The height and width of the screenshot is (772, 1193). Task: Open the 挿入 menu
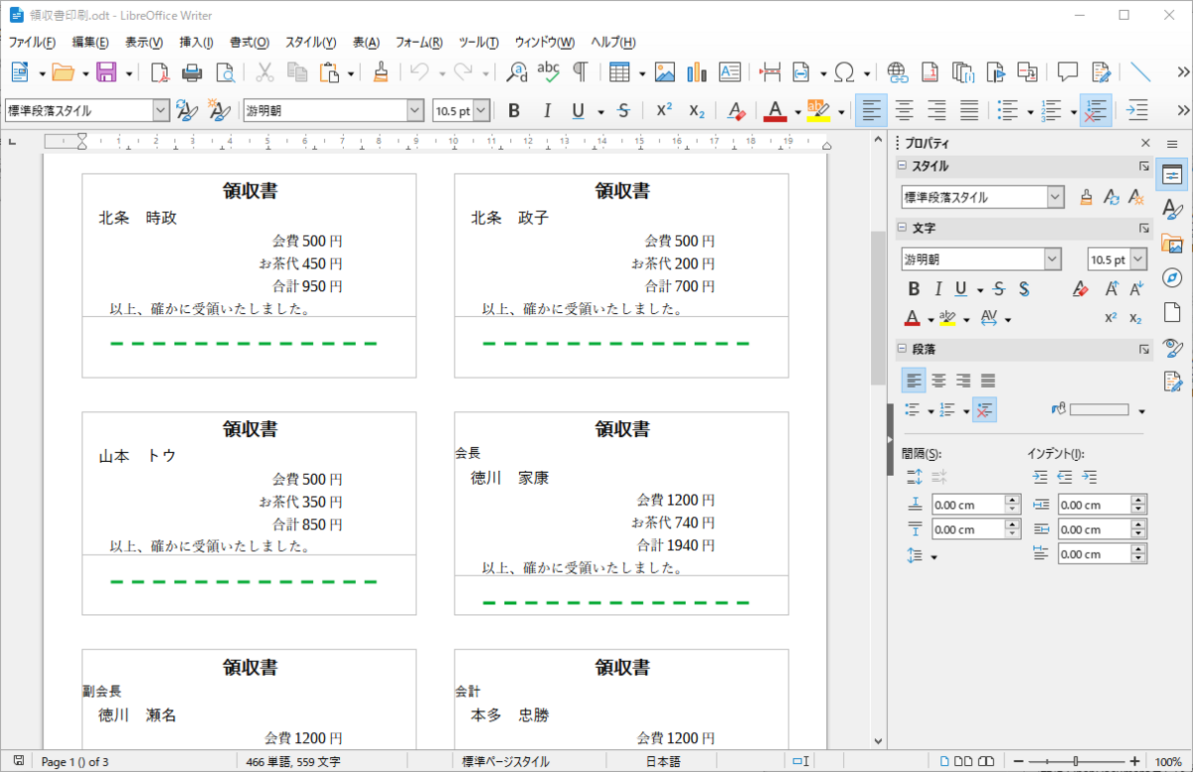[196, 43]
